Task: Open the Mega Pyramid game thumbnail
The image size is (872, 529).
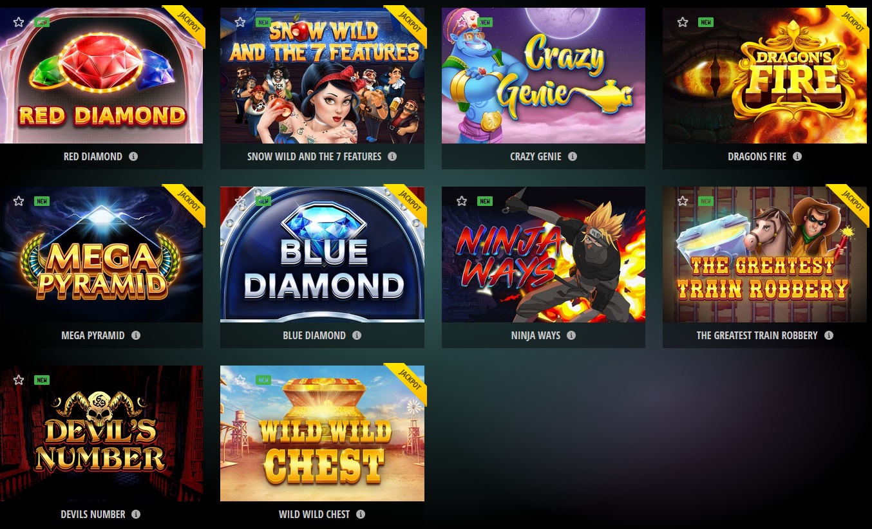Action: click(x=101, y=254)
